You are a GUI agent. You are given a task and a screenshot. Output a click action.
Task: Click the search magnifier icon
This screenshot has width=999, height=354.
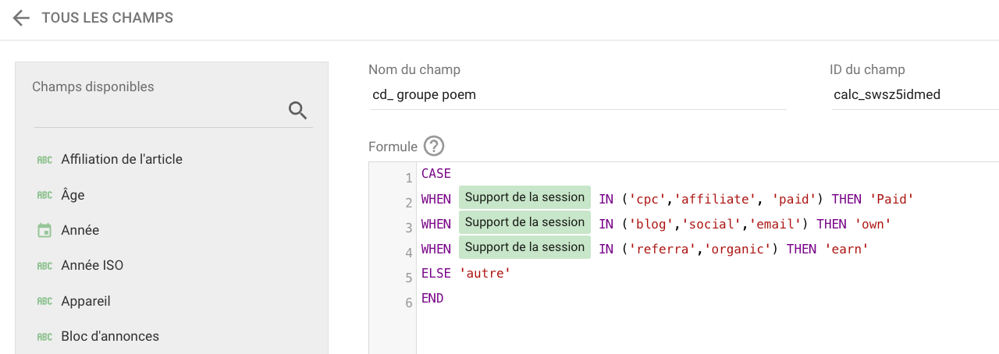click(297, 110)
